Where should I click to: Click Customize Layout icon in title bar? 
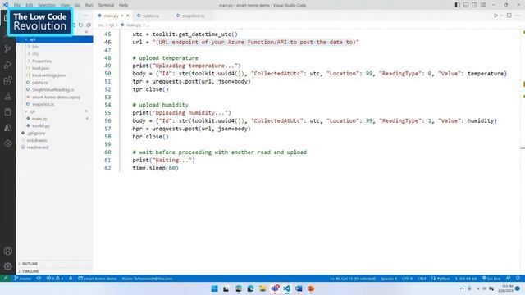[x=483, y=5]
